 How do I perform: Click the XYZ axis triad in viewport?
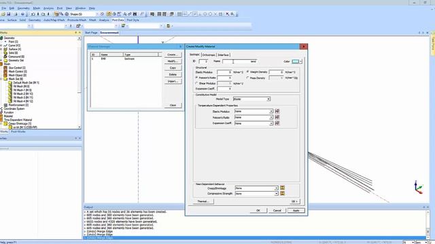419,187
